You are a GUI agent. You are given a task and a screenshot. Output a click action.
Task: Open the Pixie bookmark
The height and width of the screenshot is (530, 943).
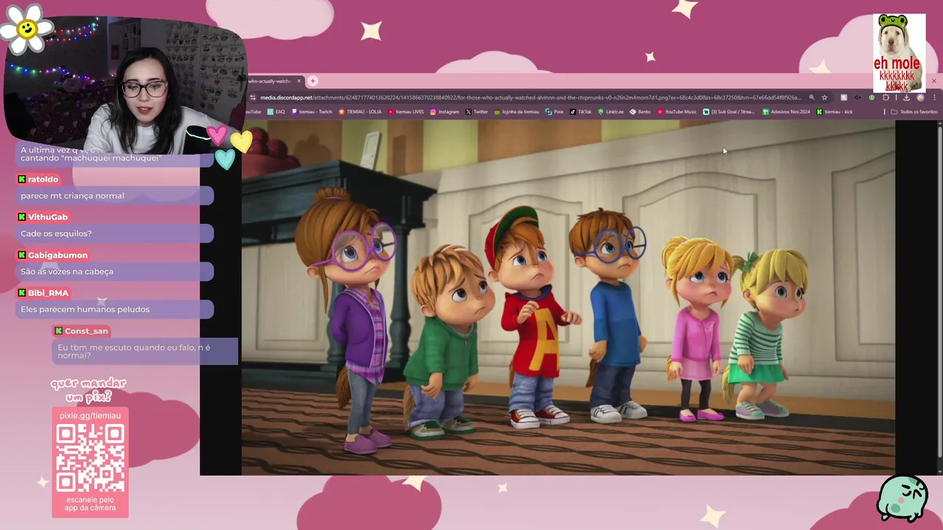click(x=554, y=112)
